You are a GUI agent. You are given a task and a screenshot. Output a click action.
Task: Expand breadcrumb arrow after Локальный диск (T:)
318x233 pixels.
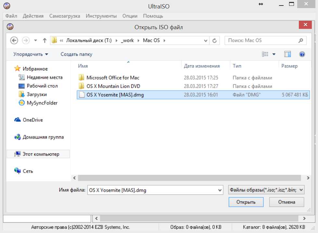pyautogui.click(x=117, y=41)
